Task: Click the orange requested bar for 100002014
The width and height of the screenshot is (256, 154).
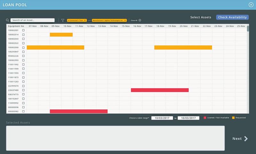Action: pos(61,35)
